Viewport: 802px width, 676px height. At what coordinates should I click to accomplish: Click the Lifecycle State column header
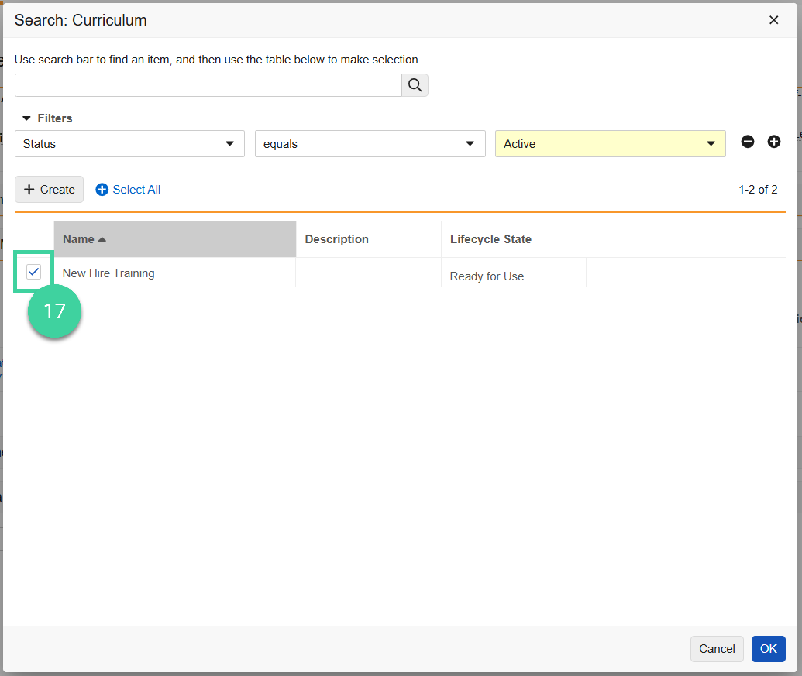[491, 238]
